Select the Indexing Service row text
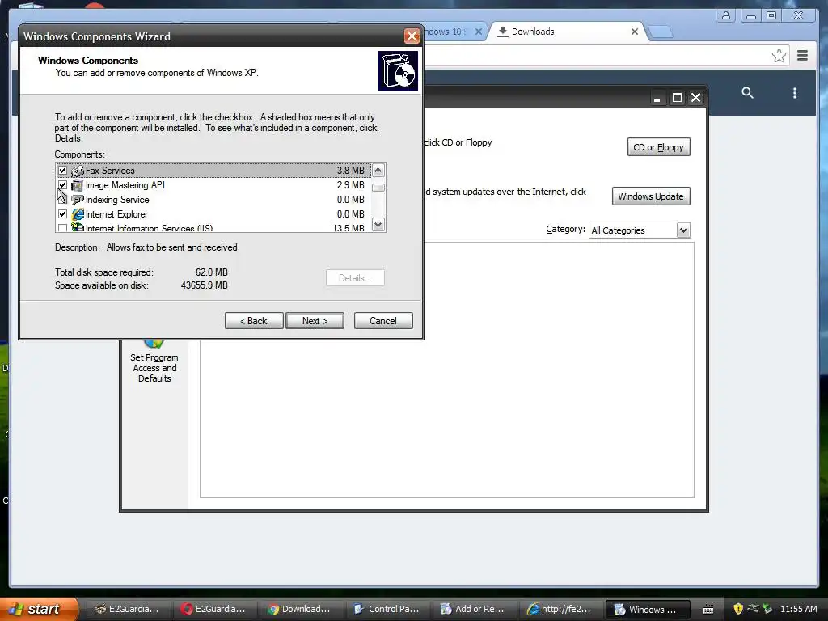This screenshot has height=621, width=828. coord(117,200)
